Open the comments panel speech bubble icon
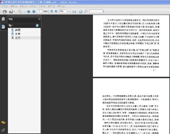170x134 pixels. tap(3, 123)
